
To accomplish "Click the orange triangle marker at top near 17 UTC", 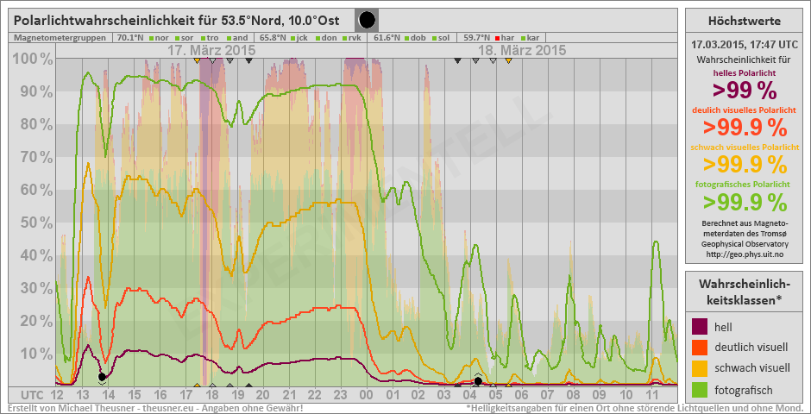I will click(198, 60).
